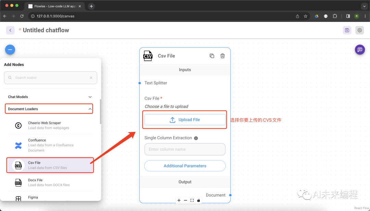Screen dimensions: 370x211
Task: Fit view using the canvas fullscreen control
Action: click(192, 200)
